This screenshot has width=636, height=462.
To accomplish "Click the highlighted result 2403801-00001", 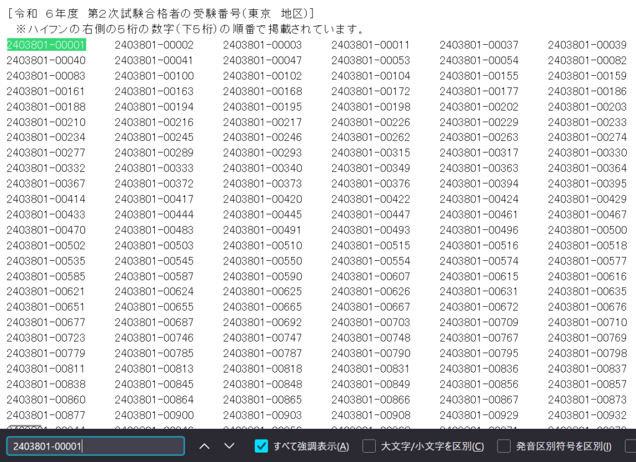I will point(46,45).
